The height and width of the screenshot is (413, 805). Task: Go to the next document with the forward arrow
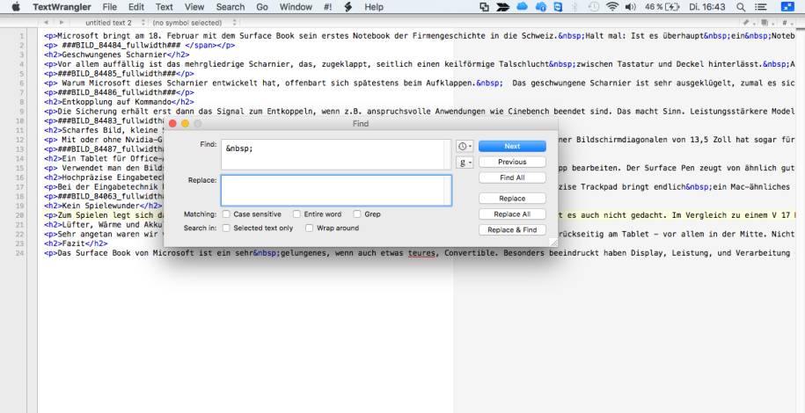click(x=62, y=23)
